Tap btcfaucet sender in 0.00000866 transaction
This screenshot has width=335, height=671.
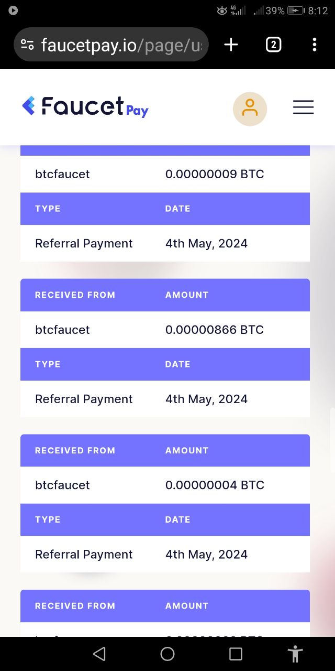pyautogui.click(x=62, y=330)
